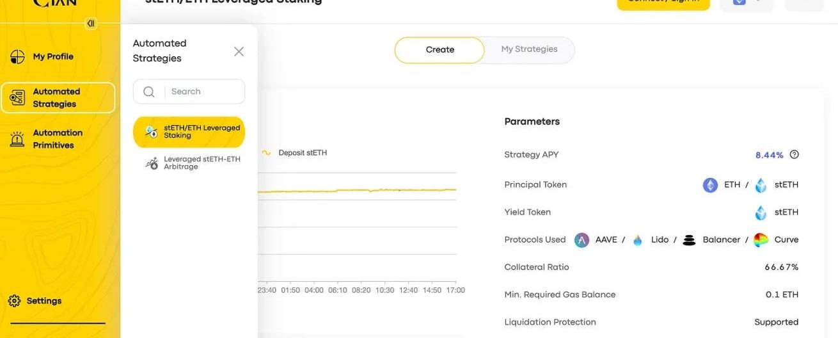Close the Automated Strategies panel

point(239,52)
